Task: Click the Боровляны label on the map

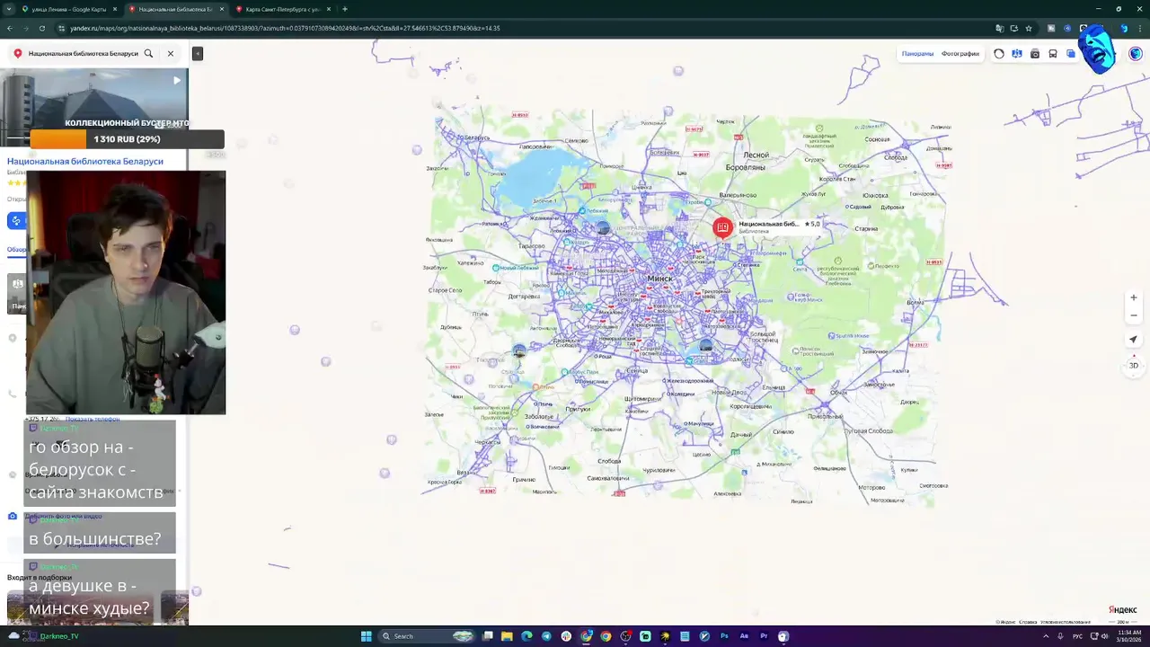Action: (745, 168)
